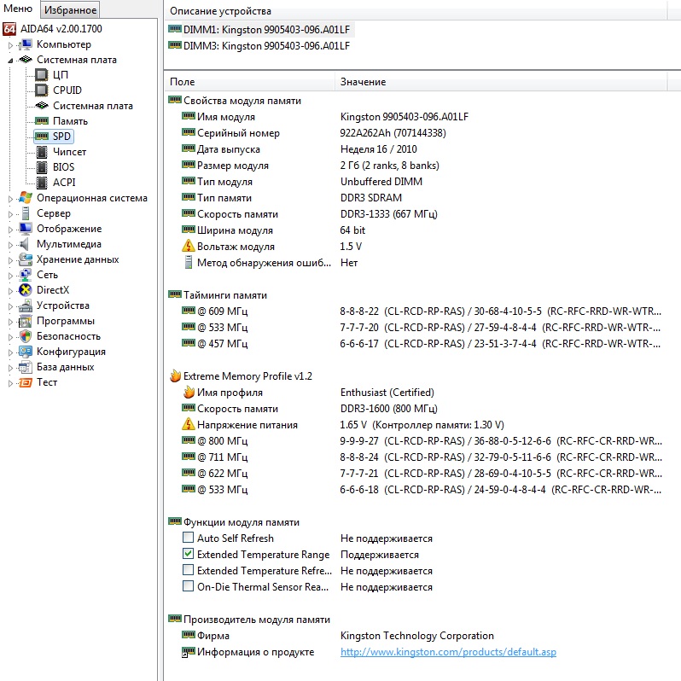Click the AIDA64 root icon
681x681 pixels.
point(9,29)
